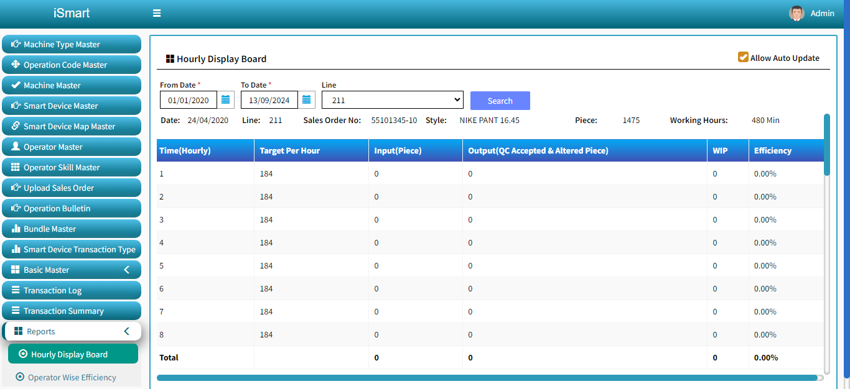Click the Search button
This screenshot has width=850, height=389.
[500, 101]
